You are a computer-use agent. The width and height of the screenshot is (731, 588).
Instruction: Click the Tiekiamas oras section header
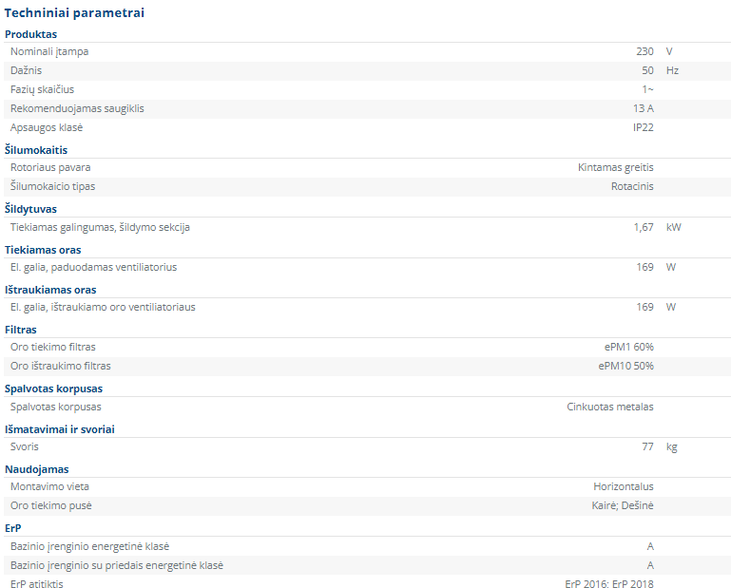click(x=43, y=250)
